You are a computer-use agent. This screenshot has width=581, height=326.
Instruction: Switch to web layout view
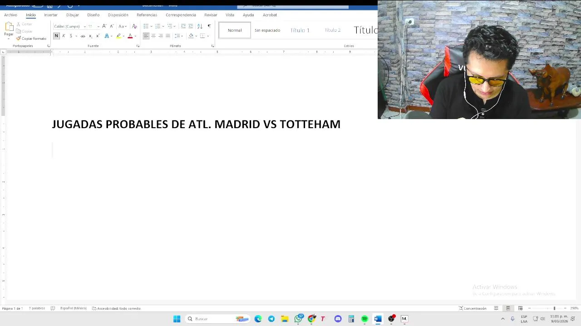tap(520, 308)
